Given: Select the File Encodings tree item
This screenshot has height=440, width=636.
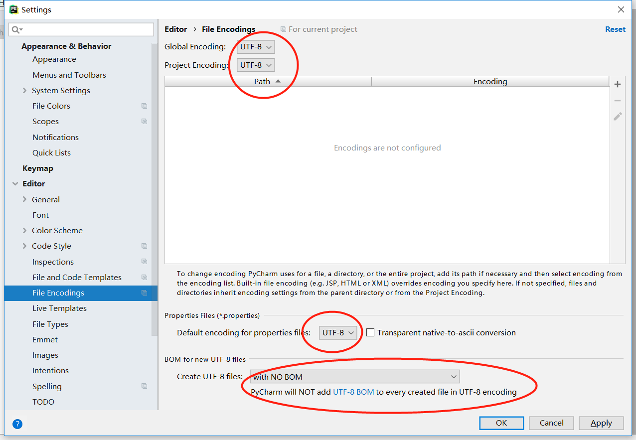Looking at the screenshot, I should [81, 293].
